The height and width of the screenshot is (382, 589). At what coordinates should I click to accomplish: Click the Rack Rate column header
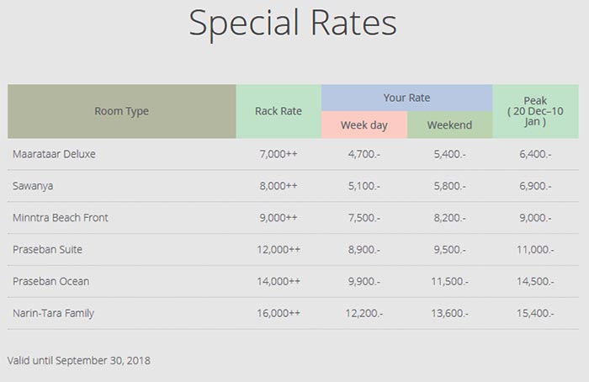279,111
